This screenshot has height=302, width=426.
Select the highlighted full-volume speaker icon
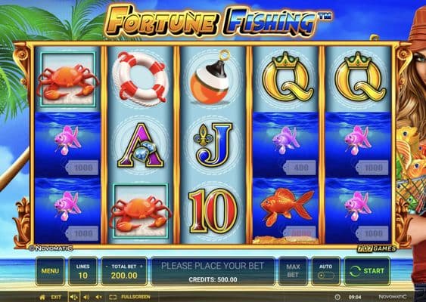(x=74, y=297)
